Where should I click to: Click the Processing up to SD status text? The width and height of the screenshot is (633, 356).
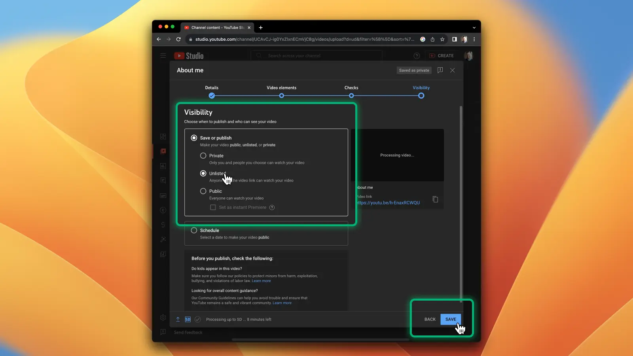click(x=239, y=320)
